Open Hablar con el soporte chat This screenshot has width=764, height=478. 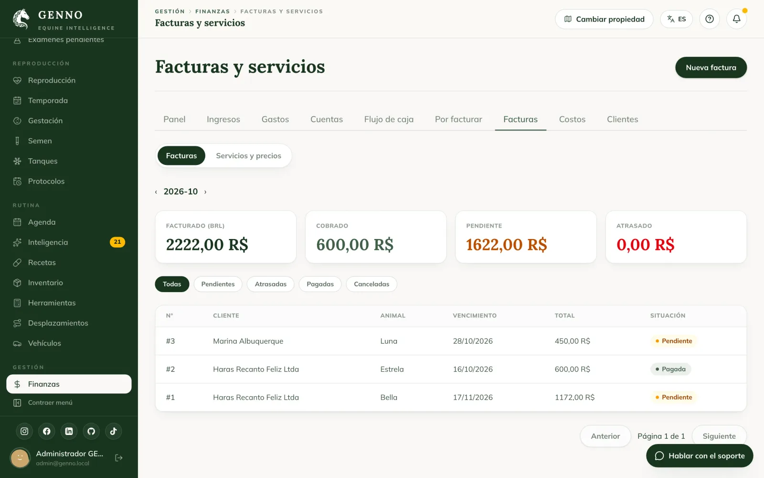pyautogui.click(x=700, y=456)
